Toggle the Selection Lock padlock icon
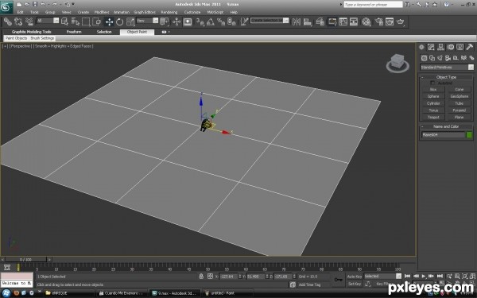Image resolution: width=477 pixels, height=298 pixels. (x=201, y=277)
